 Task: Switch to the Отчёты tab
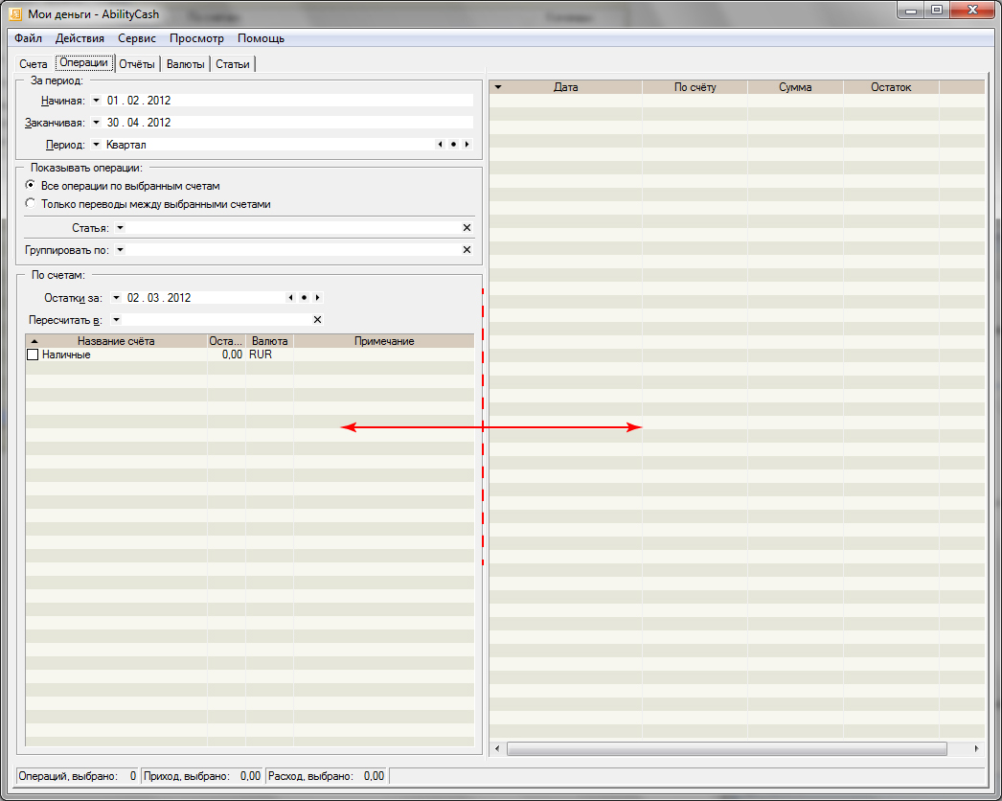point(136,64)
